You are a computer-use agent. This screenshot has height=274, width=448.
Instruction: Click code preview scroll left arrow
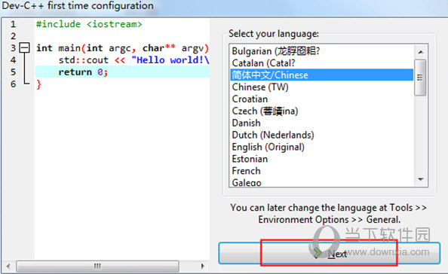point(8,266)
